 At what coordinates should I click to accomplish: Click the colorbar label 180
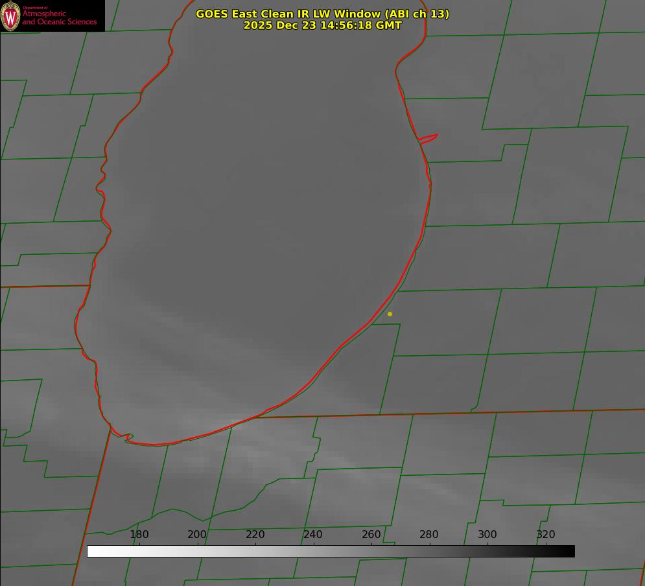(139, 534)
